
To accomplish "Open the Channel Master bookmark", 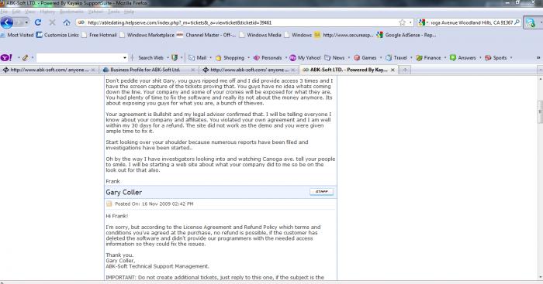I will pyautogui.click(x=206, y=35).
